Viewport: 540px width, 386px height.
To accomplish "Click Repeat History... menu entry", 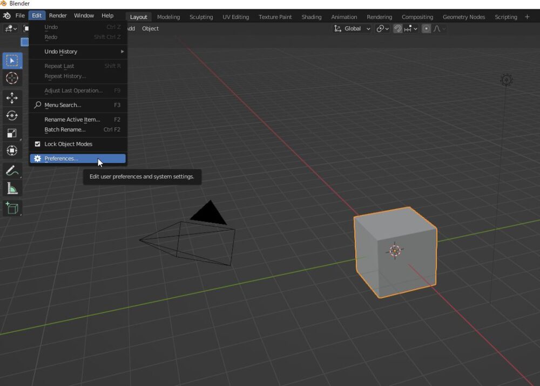I will click(78, 76).
